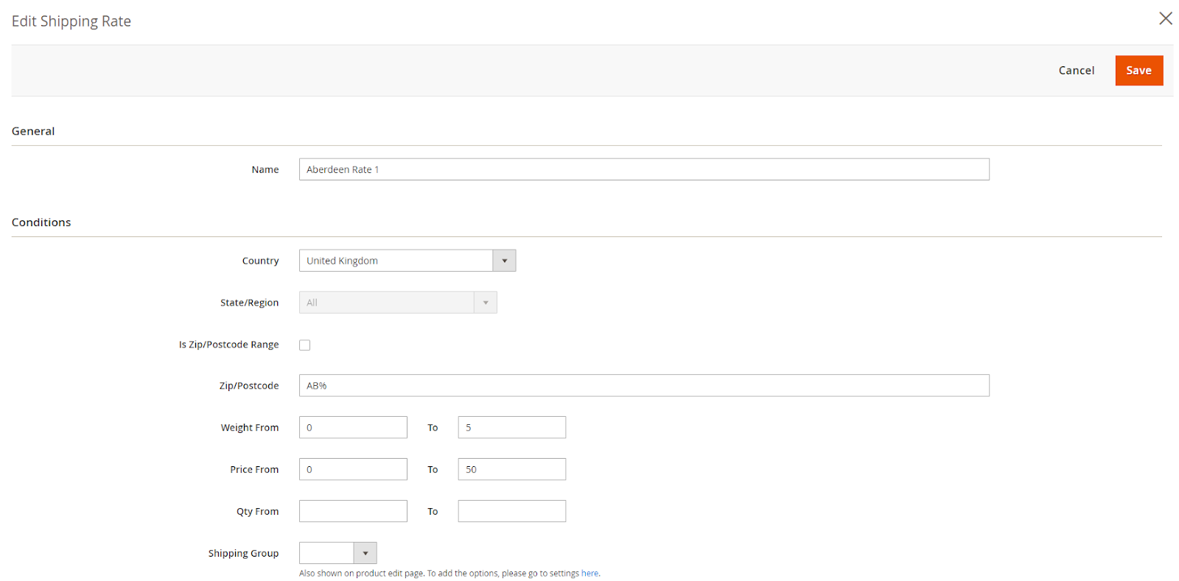The image size is (1179, 581).
Task: Cancel editing the shipping rate
Action: point(1076,71)
